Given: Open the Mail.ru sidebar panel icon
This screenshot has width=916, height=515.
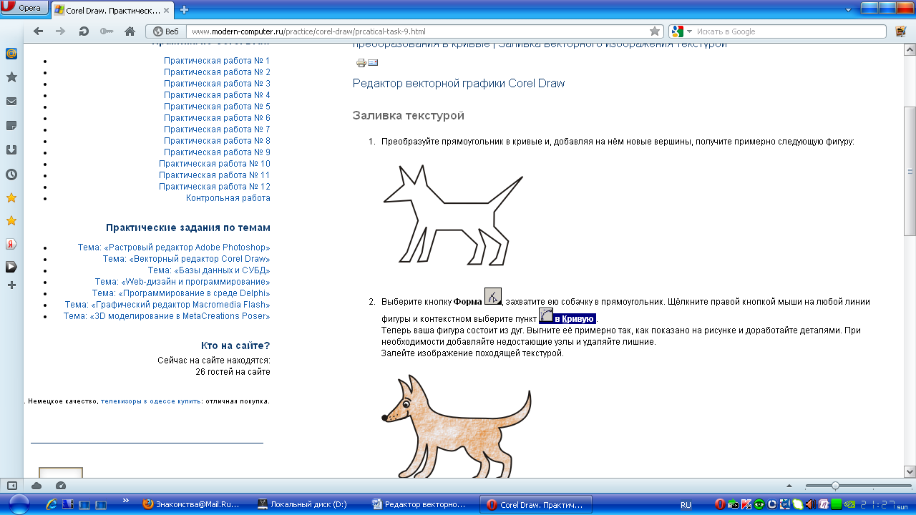Looking at the screenshot, I should point(11,54).
